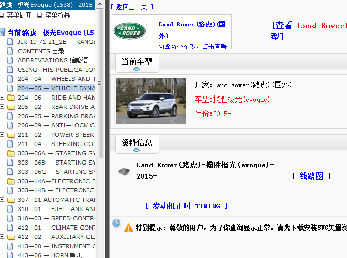Go back via 返回上一页 link
Viewport: 347px width, 258px height.
point(132,7)
